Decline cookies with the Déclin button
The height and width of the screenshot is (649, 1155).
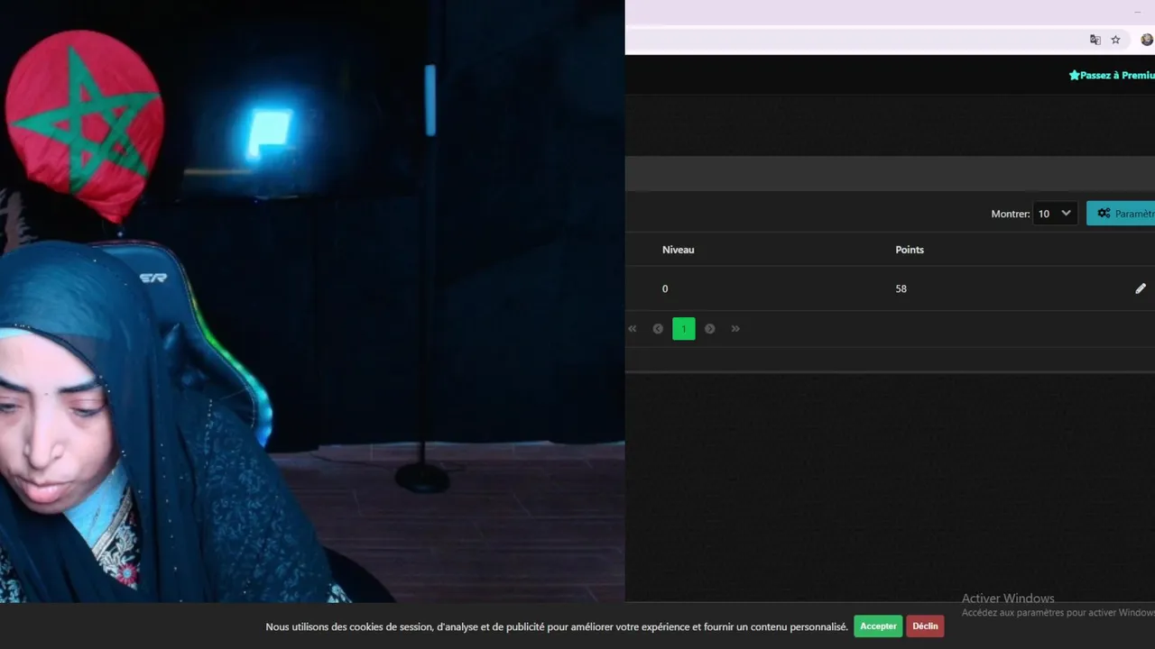(925, 626)
